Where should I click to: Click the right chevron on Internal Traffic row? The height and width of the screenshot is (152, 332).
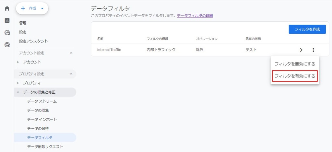(301, 50)
